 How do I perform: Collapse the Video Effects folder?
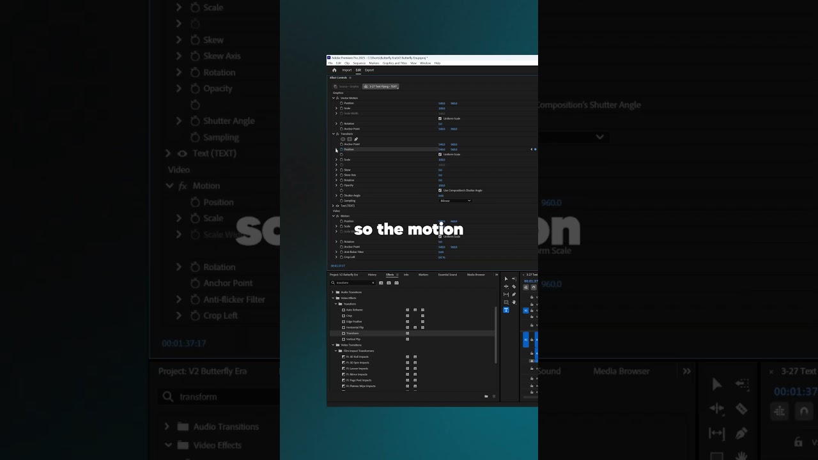pyautogui.click(x=333, y=298)
